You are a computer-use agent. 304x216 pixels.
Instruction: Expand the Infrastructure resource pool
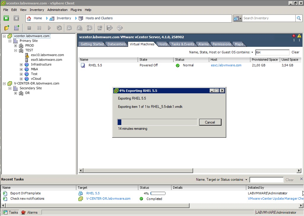[x=21, y=65]
